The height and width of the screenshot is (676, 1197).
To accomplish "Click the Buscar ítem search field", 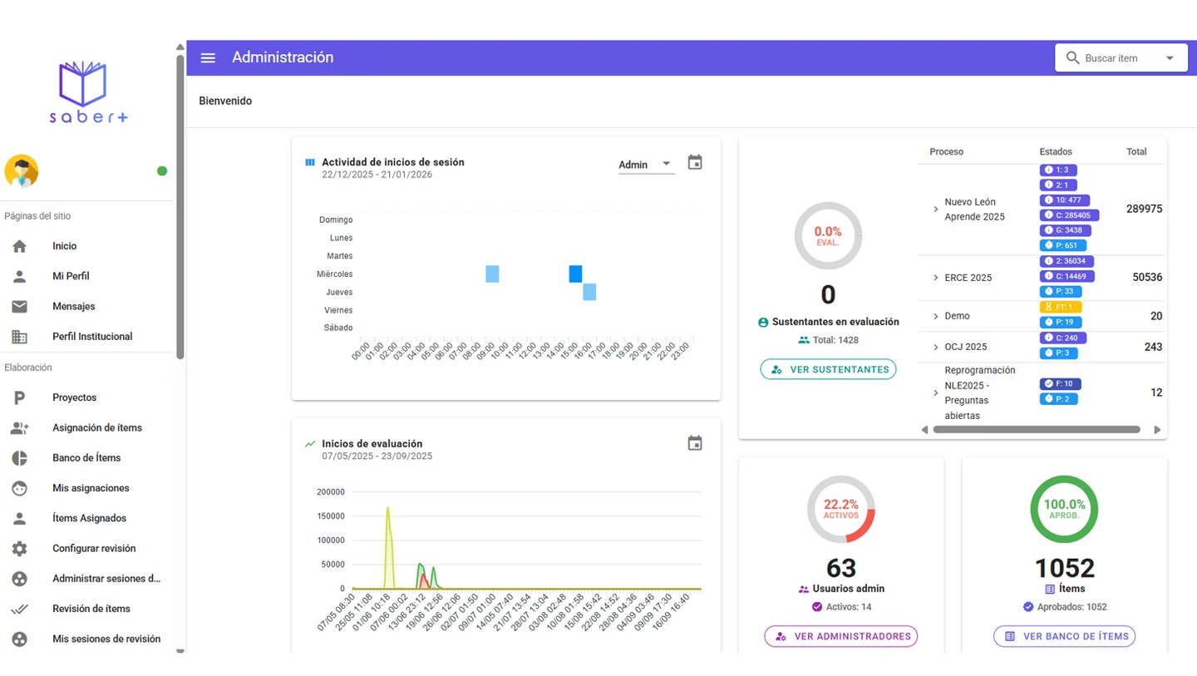I will [1121, 58].
